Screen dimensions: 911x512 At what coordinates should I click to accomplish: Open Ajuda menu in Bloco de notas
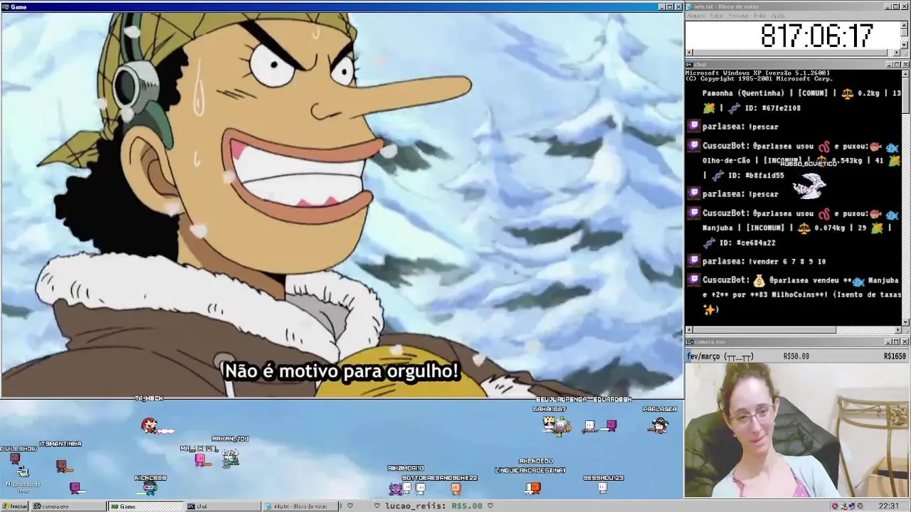tap(778, 16)
